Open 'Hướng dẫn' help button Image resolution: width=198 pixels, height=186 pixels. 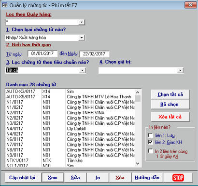[x=147, y=178]
